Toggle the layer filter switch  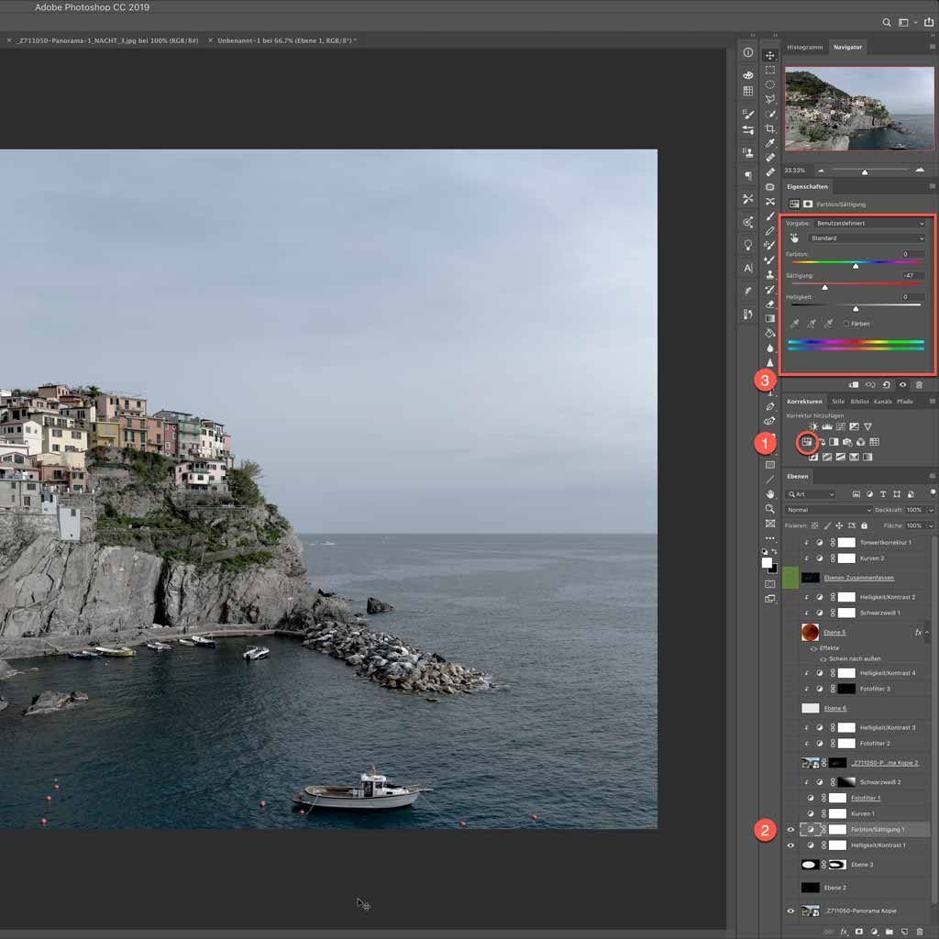coord(933,492)
